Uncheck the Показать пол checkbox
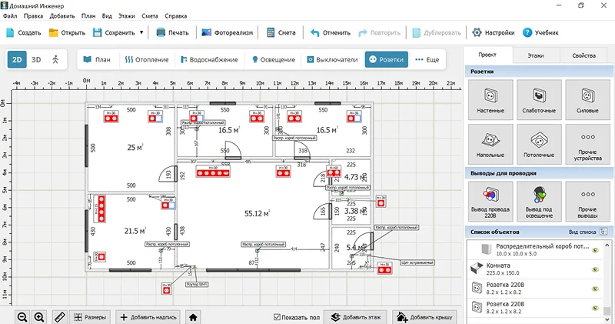 pyautogui.click(x=278, y=317)
